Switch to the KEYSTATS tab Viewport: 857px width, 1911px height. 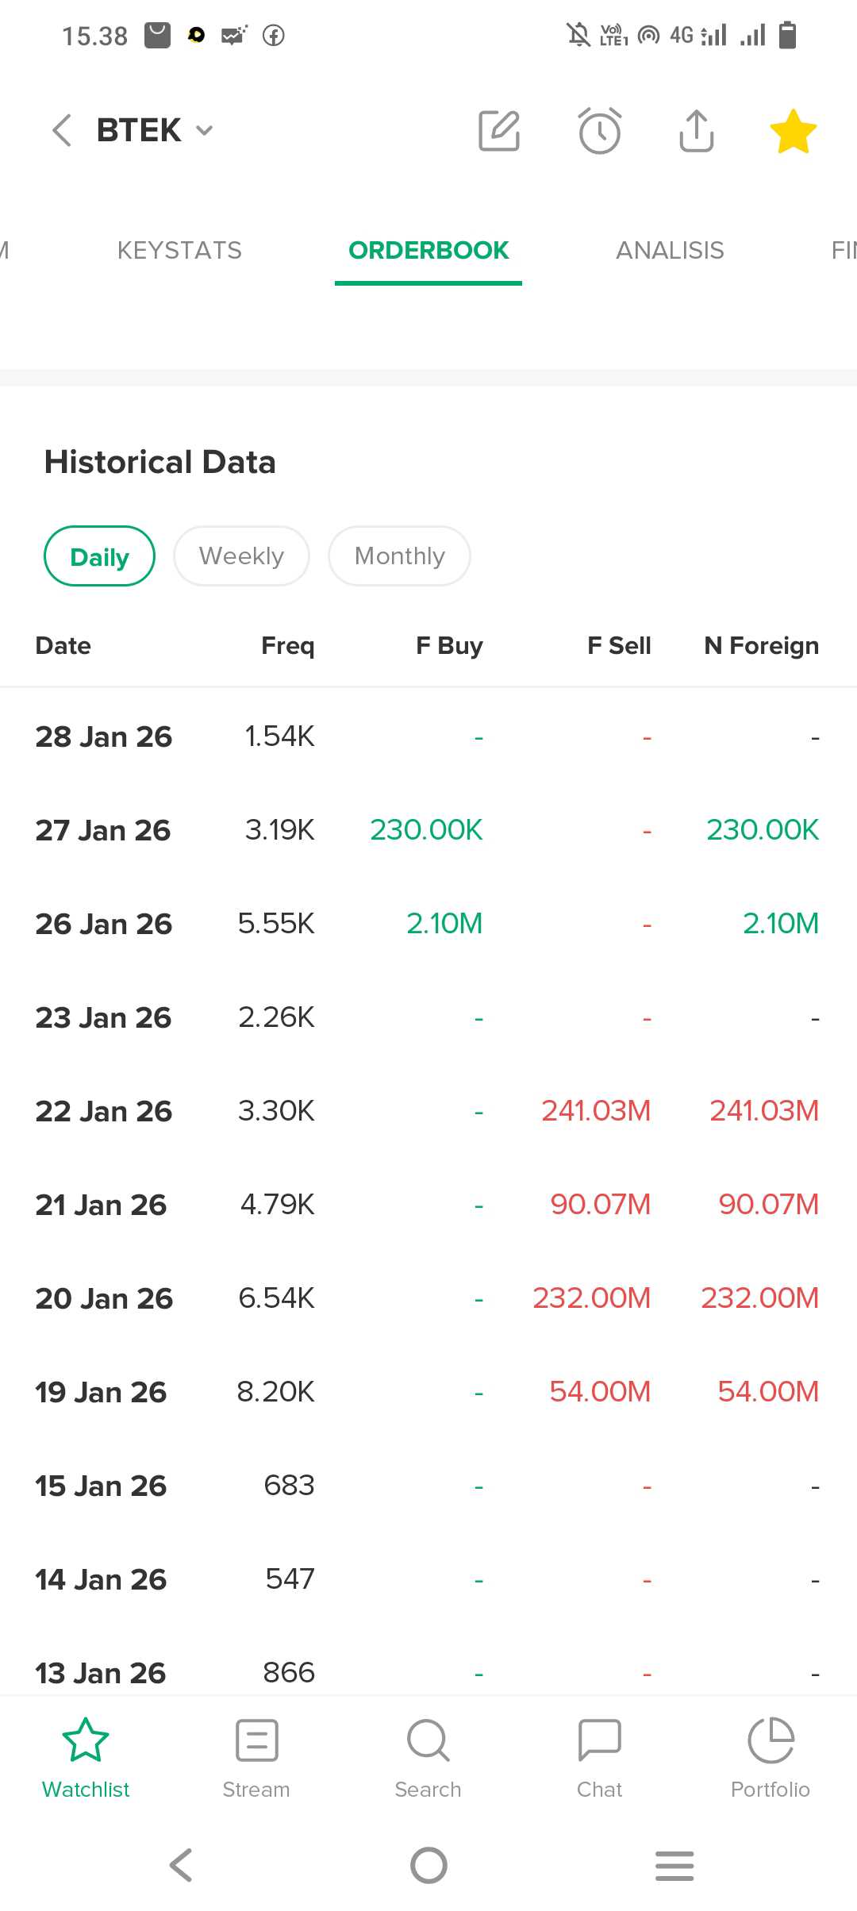click(179, 251)
